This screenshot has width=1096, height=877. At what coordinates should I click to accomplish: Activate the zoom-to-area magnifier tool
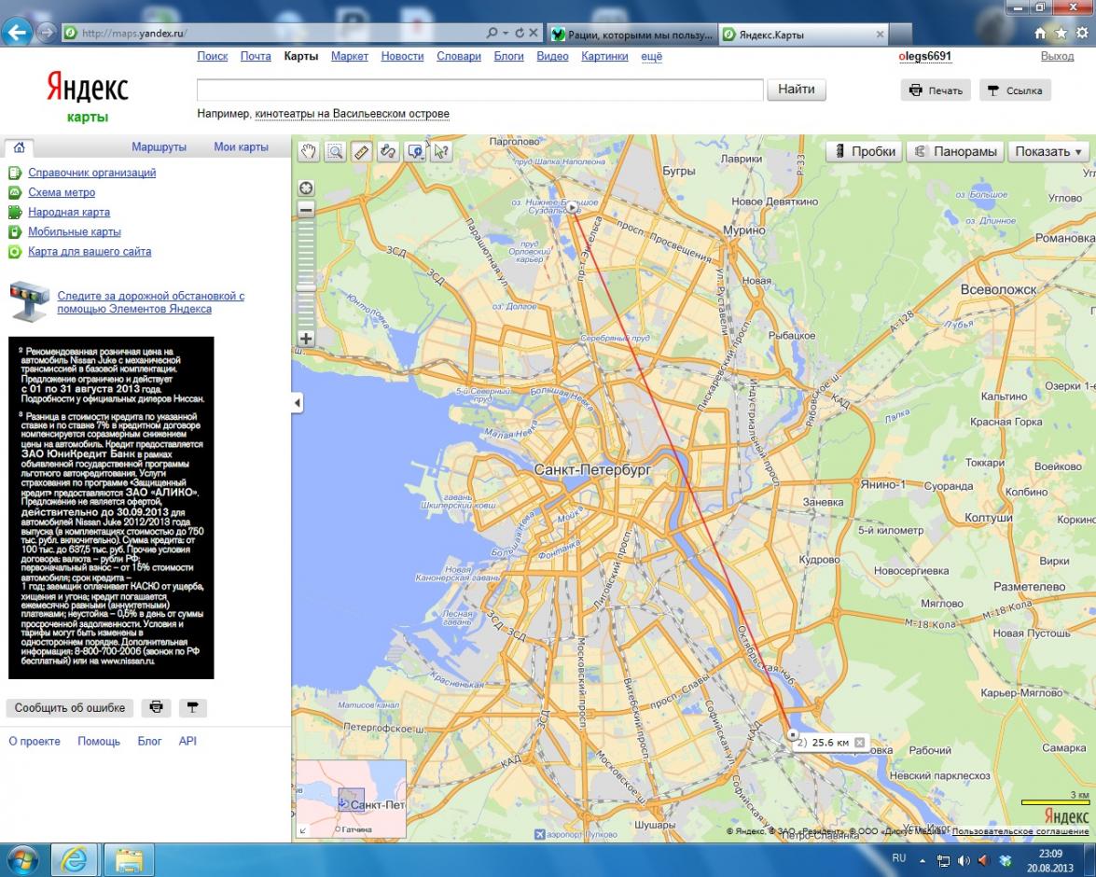pos(334,151)
